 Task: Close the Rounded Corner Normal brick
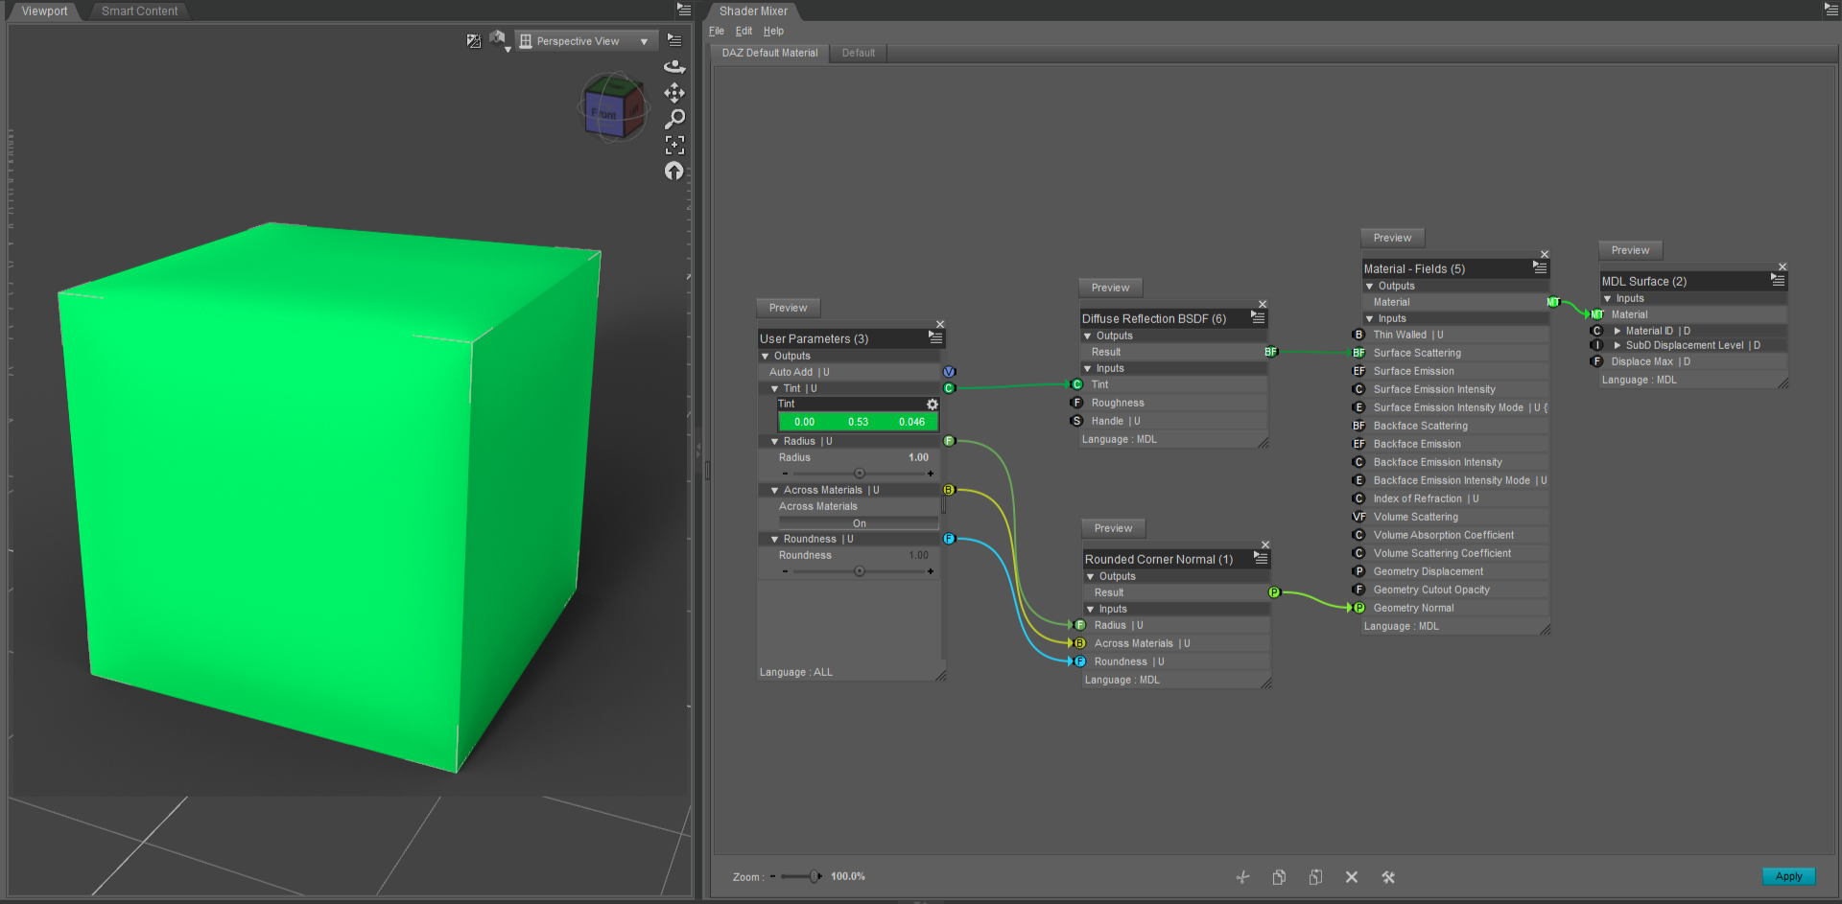[x=1265, y=545]
